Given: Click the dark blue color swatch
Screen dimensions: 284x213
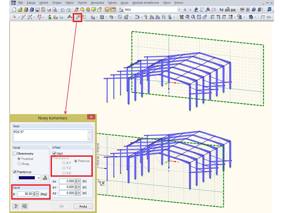Looking at the screenshot, I should (x=27, y=178).
